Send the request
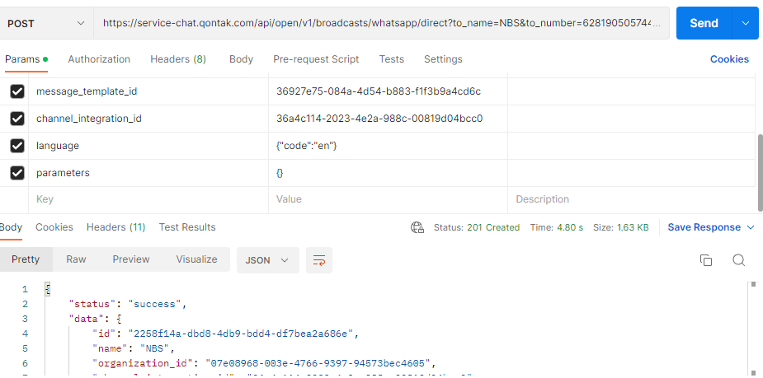 (x=704, y=23)
